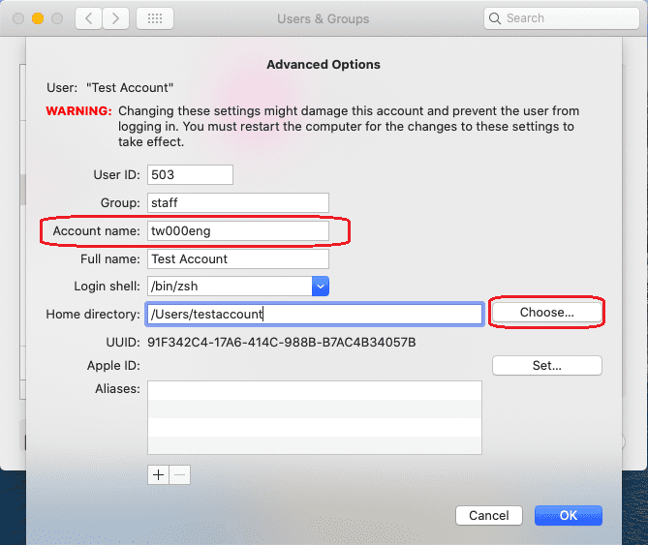This screenshot has width=648, height=545.
Task: Click the User ID field showing 503
Action: pyautogui.click(x=190, y=175)
